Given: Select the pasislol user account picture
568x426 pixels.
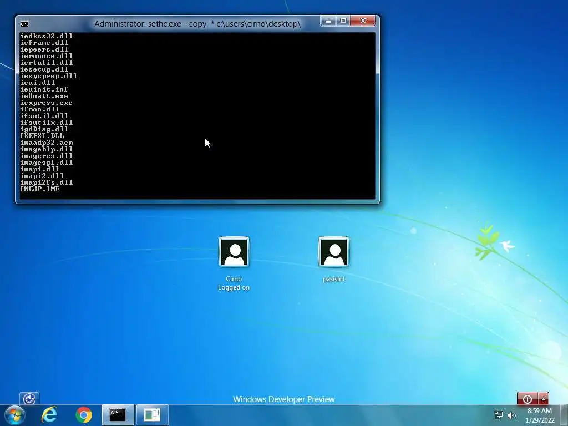Looking at the screenshot, I should click(x=333, y=252).
